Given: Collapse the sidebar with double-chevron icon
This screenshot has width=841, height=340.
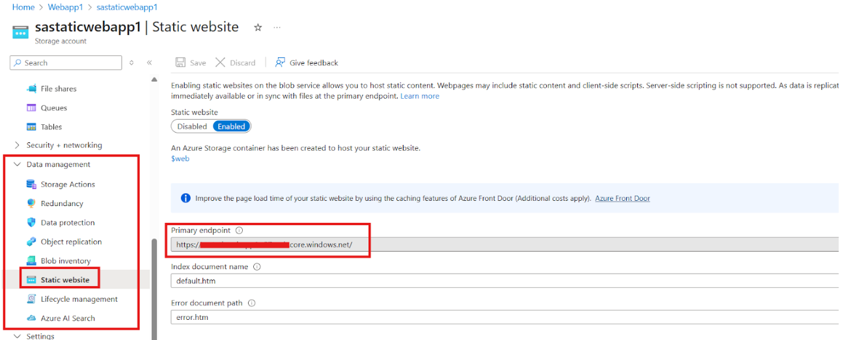Looking at the screenshot, I should (x=149, y=62).
